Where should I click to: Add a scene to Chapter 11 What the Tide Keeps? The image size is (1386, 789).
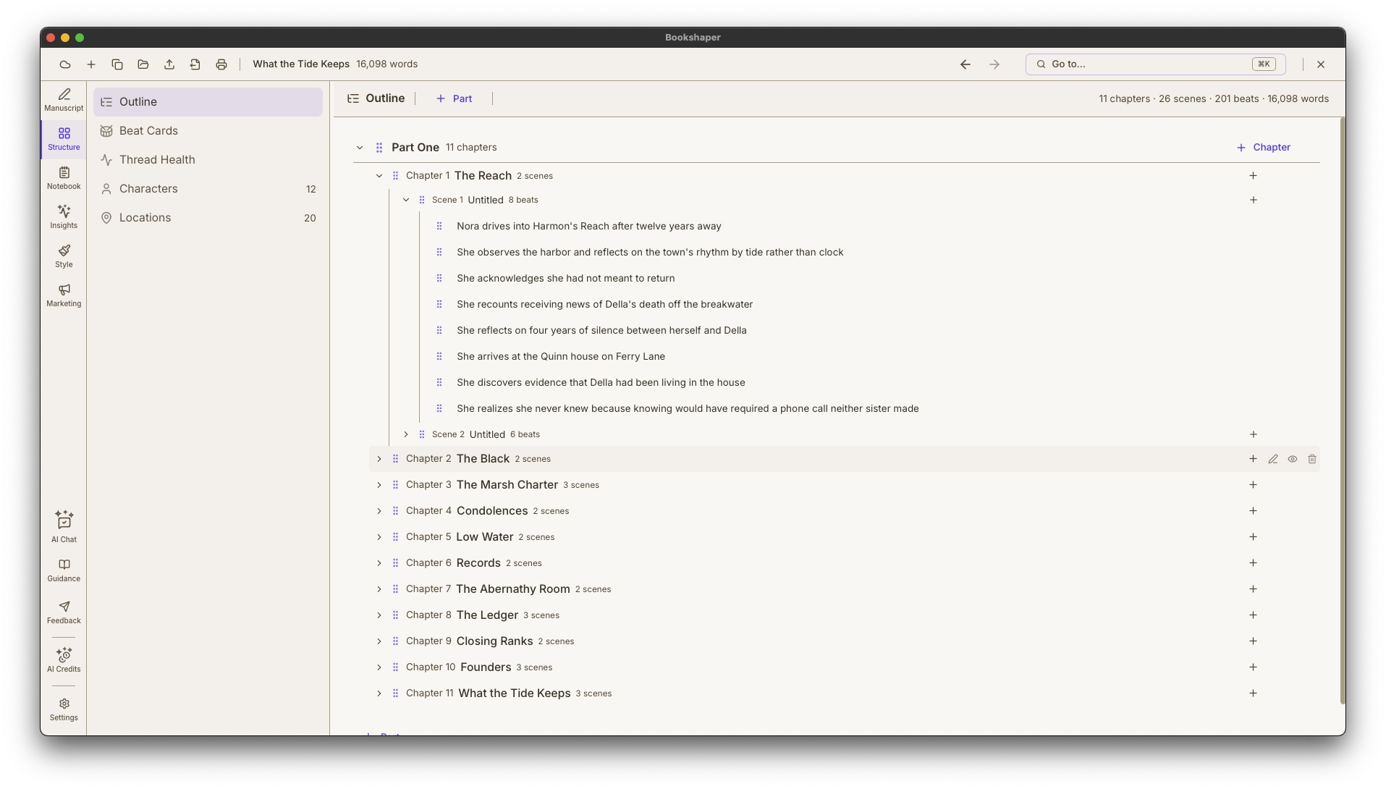(x=1254, y=693)
